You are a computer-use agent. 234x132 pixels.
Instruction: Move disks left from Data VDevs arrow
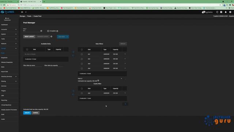(73, 55)
